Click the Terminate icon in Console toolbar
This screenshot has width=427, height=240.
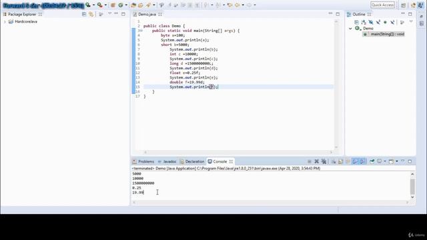coord(309,161)
